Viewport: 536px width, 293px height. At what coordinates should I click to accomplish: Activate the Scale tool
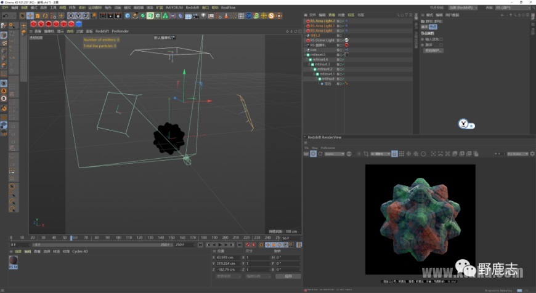coord(38,16)
